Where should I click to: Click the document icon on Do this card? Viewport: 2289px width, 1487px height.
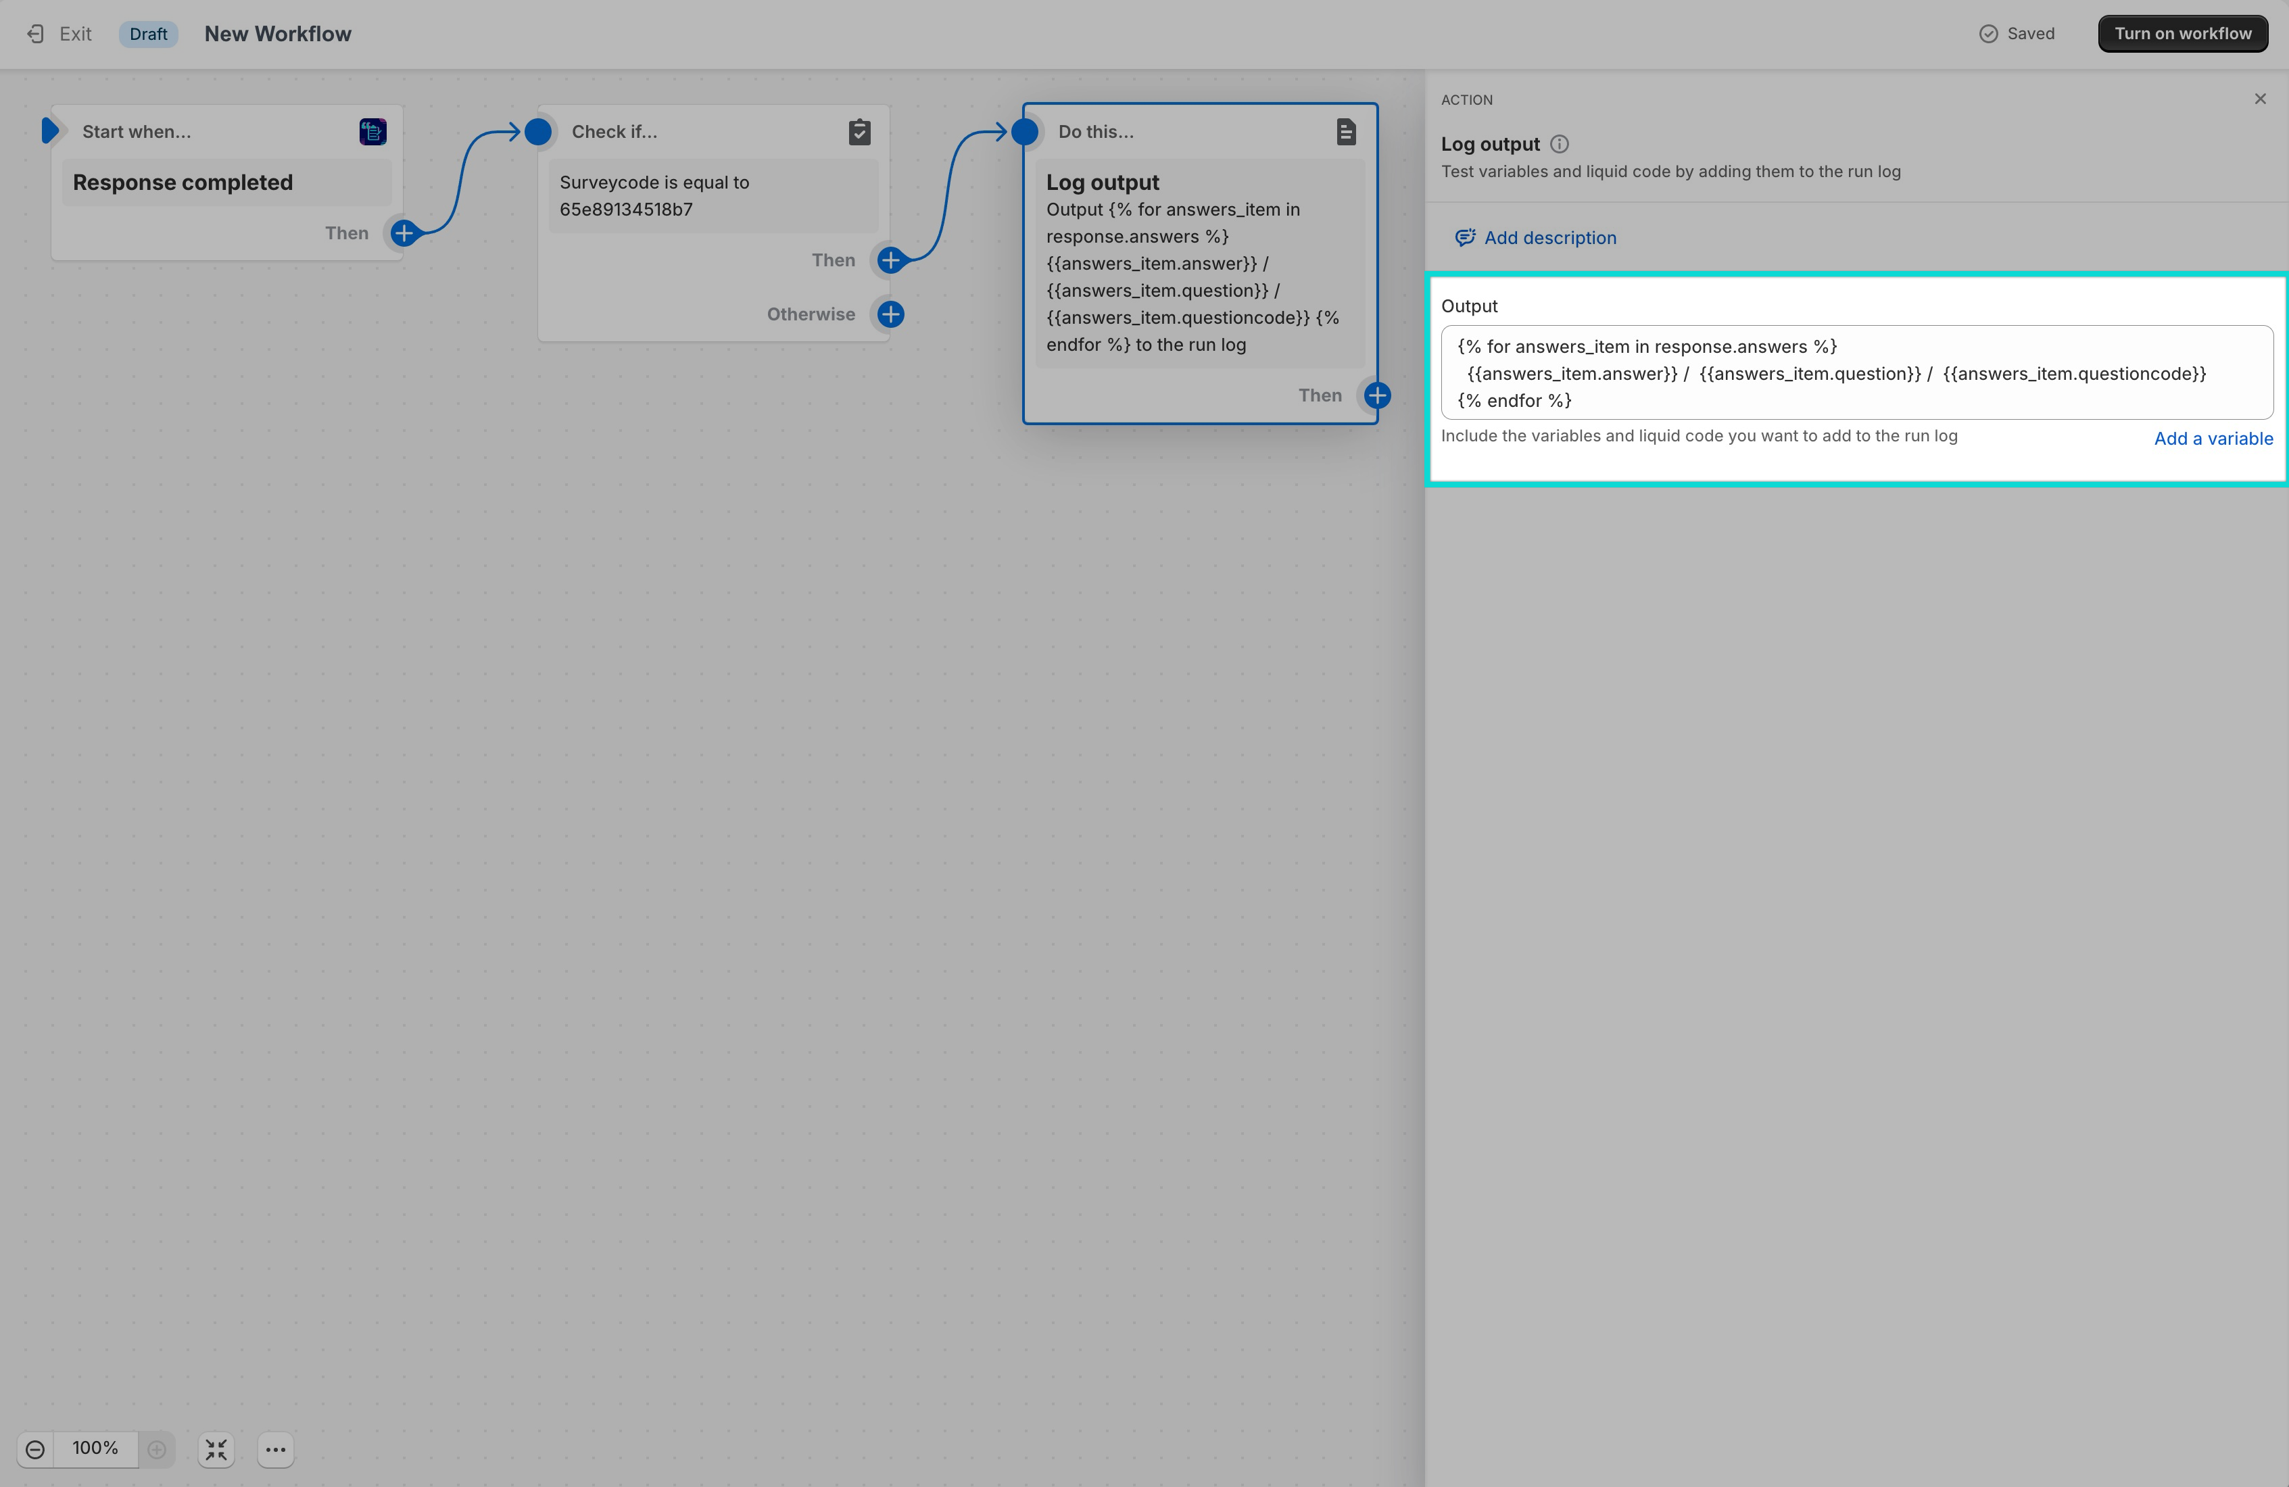(x=1347, y=132)
